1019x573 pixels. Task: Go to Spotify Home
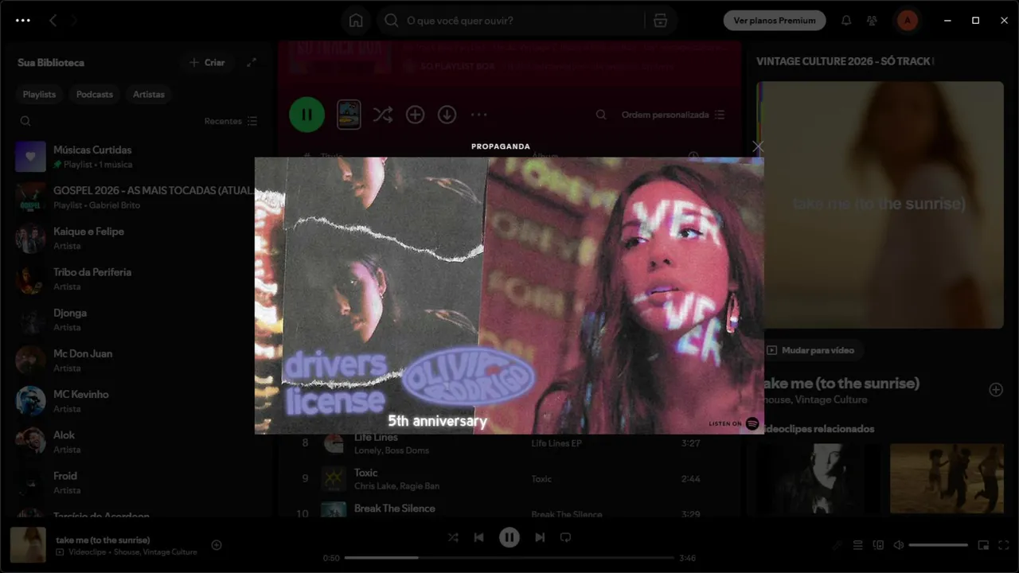pos(356,21)
